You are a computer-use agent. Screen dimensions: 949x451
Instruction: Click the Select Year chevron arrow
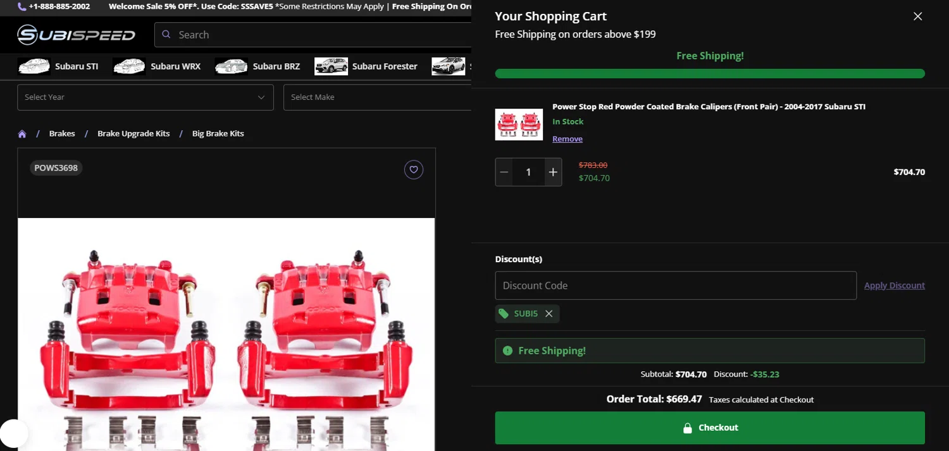[261, 97]
